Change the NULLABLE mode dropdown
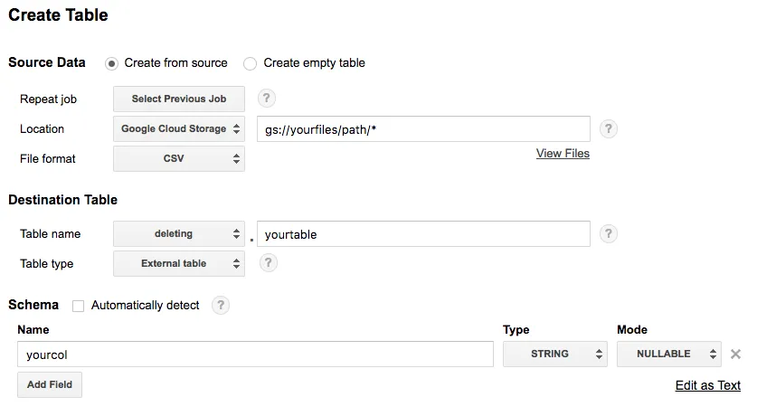 668,354
